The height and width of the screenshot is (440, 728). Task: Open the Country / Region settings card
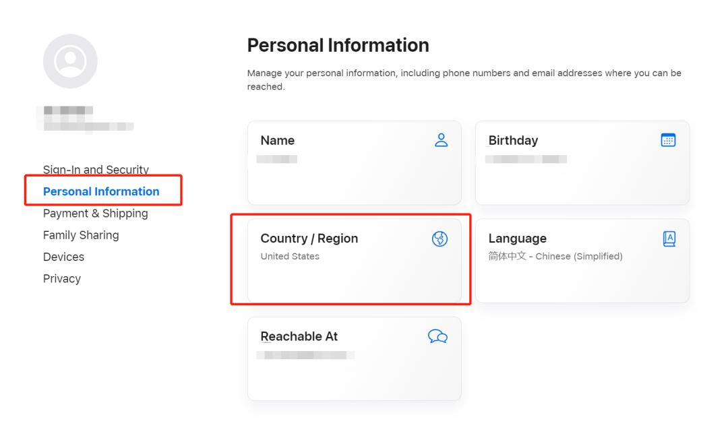(x=354, y=261)
